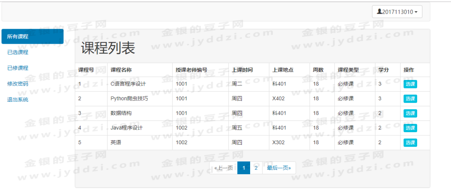Click the 上课时间 column header
The image size is (451, 193).
[242, 70]
